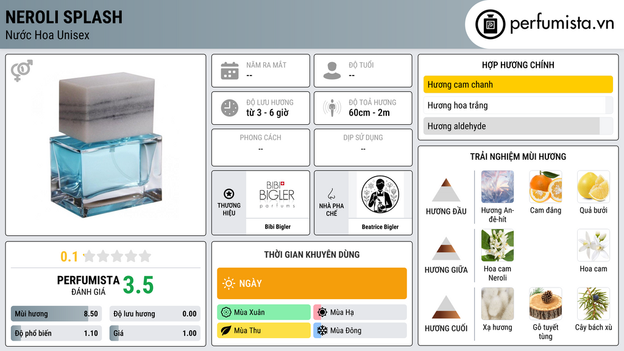
Task: Click the Phong cách box
Action: tap(261, 147)
